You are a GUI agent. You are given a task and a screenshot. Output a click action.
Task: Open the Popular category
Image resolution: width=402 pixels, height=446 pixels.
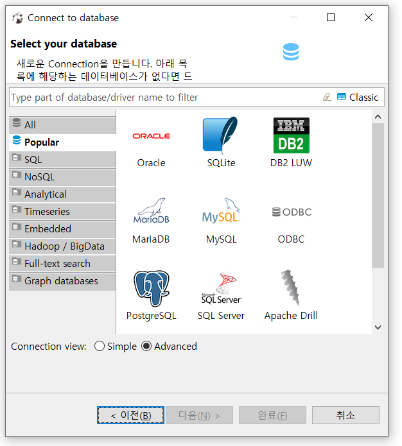(62, 142)
